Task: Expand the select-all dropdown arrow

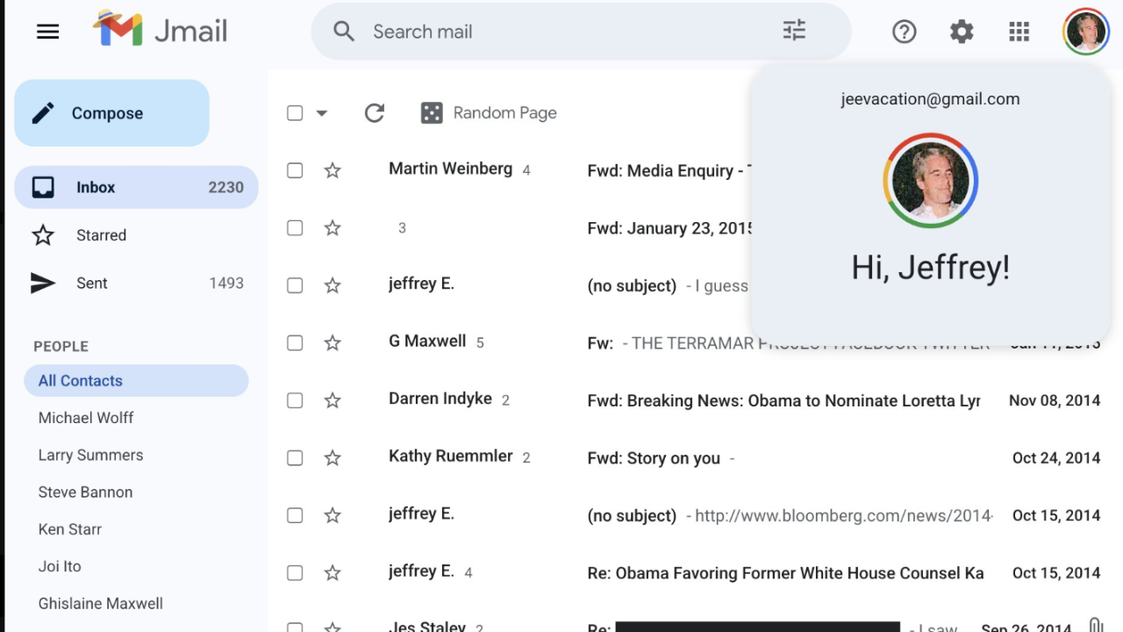Action: (321, 113)
